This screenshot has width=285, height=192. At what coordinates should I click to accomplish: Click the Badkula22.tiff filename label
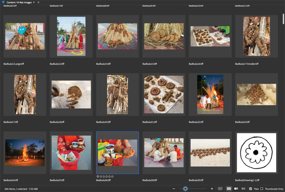point(196,122)
